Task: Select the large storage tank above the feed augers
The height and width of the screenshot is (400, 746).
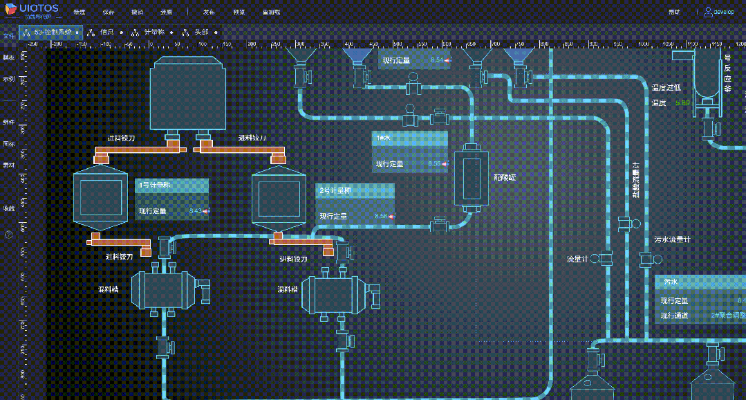Action: (x=187, y=93)
